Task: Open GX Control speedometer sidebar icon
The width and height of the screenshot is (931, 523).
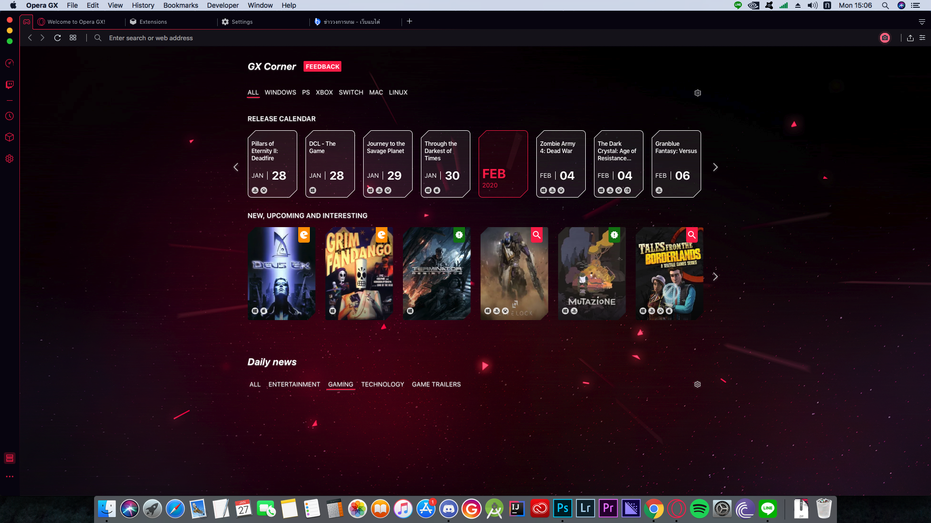Action: pyautogui.click(x=9, y=63)
